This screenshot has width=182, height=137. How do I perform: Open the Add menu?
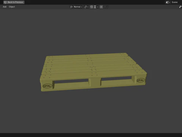click(5, 7)
